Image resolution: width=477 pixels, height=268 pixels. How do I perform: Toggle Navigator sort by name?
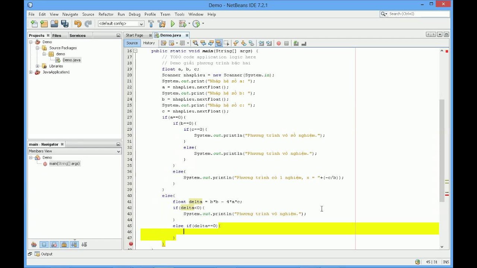coord(74,245)
